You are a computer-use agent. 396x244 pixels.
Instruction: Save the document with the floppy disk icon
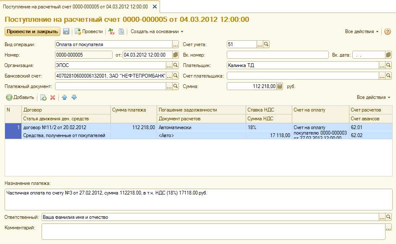click(x=66, y=31)
